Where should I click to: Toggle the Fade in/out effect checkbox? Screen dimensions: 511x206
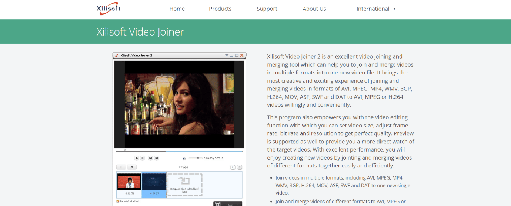click(x=118, y=201)
